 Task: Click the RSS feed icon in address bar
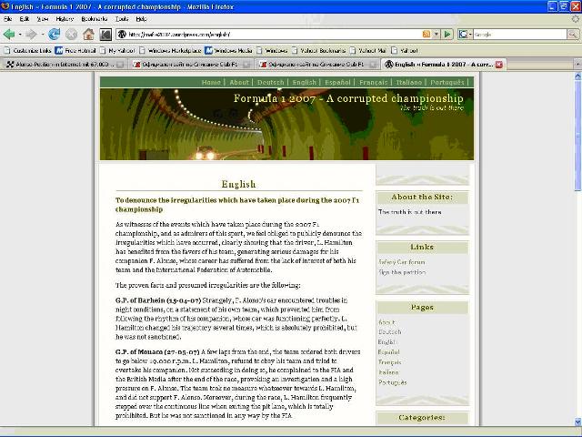[x=426, y=35]
